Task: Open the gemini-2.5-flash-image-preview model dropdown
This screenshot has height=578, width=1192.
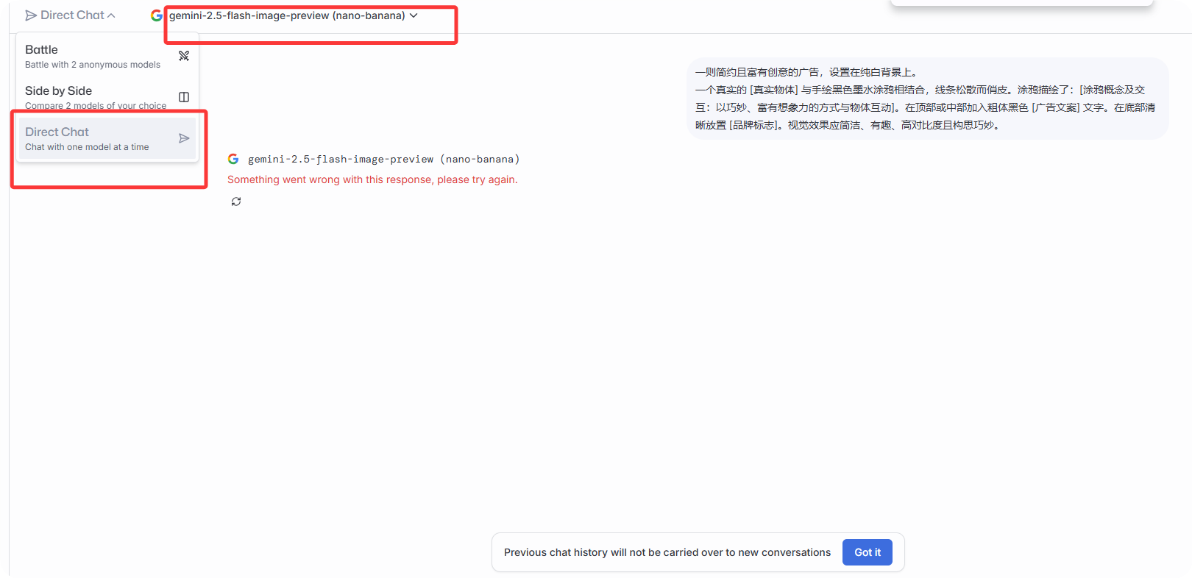Action: click(287, 15)
